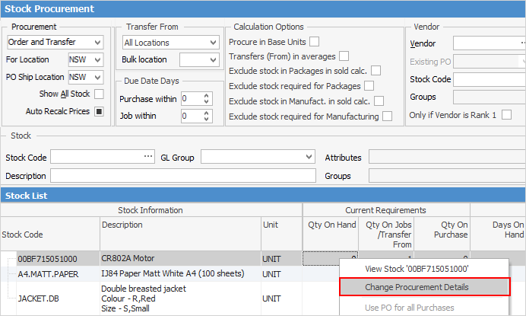Check Exclude stock required for Packages

coord(369,86)
